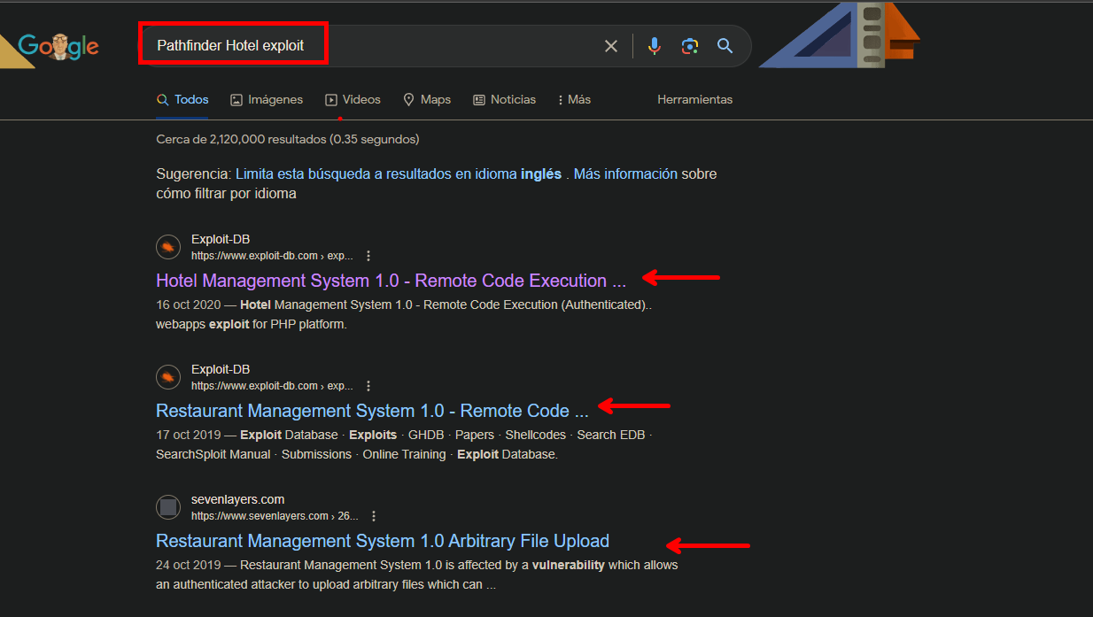Open the Maps tab
The height and width of the screenshot is (617, 1093).
coord(427,100)
